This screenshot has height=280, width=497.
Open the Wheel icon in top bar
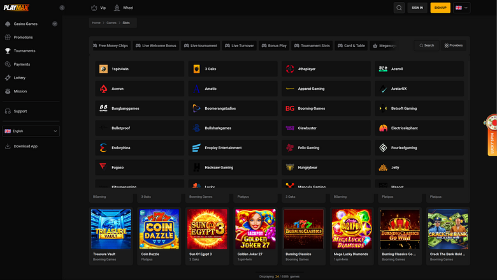click(117, 8)
